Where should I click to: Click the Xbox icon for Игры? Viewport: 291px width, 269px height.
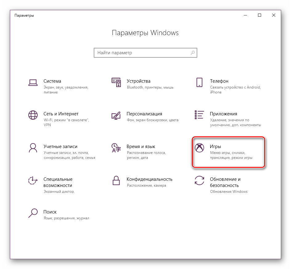[x=199, y=148]
